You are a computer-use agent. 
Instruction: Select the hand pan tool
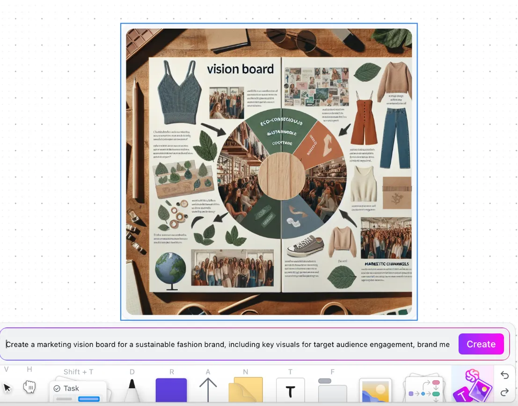pos(29,387)
